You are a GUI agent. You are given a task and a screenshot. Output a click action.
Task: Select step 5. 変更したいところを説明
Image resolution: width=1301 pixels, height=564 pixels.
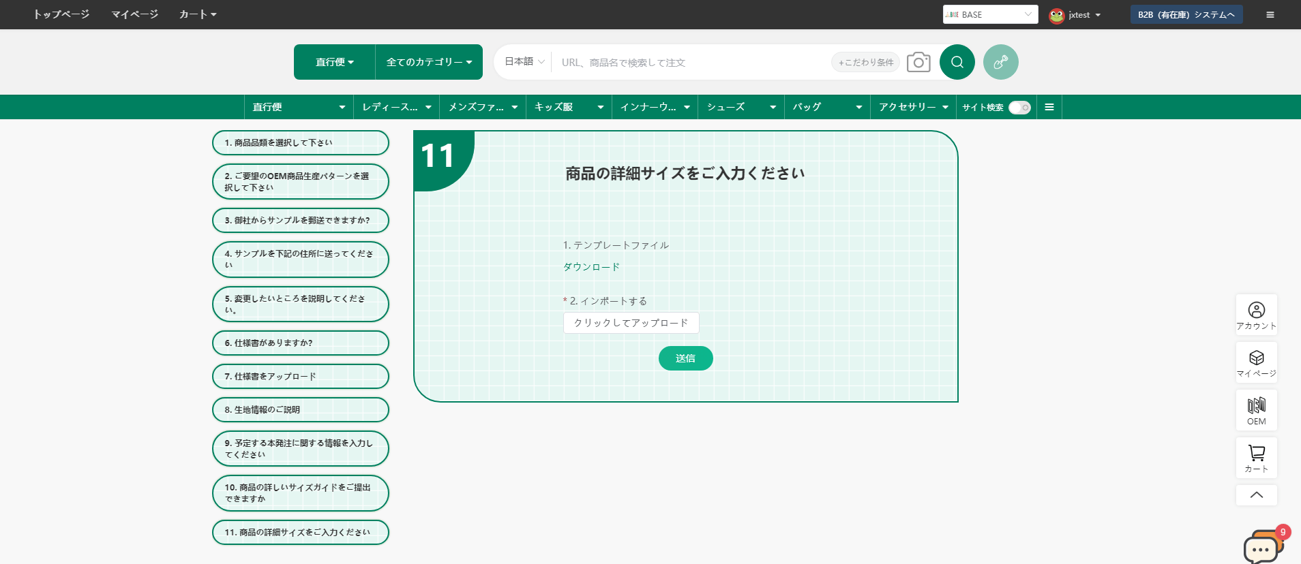[x=301, y=304]
